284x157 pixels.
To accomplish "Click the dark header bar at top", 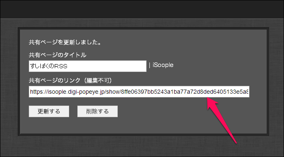I will point(142,9).
